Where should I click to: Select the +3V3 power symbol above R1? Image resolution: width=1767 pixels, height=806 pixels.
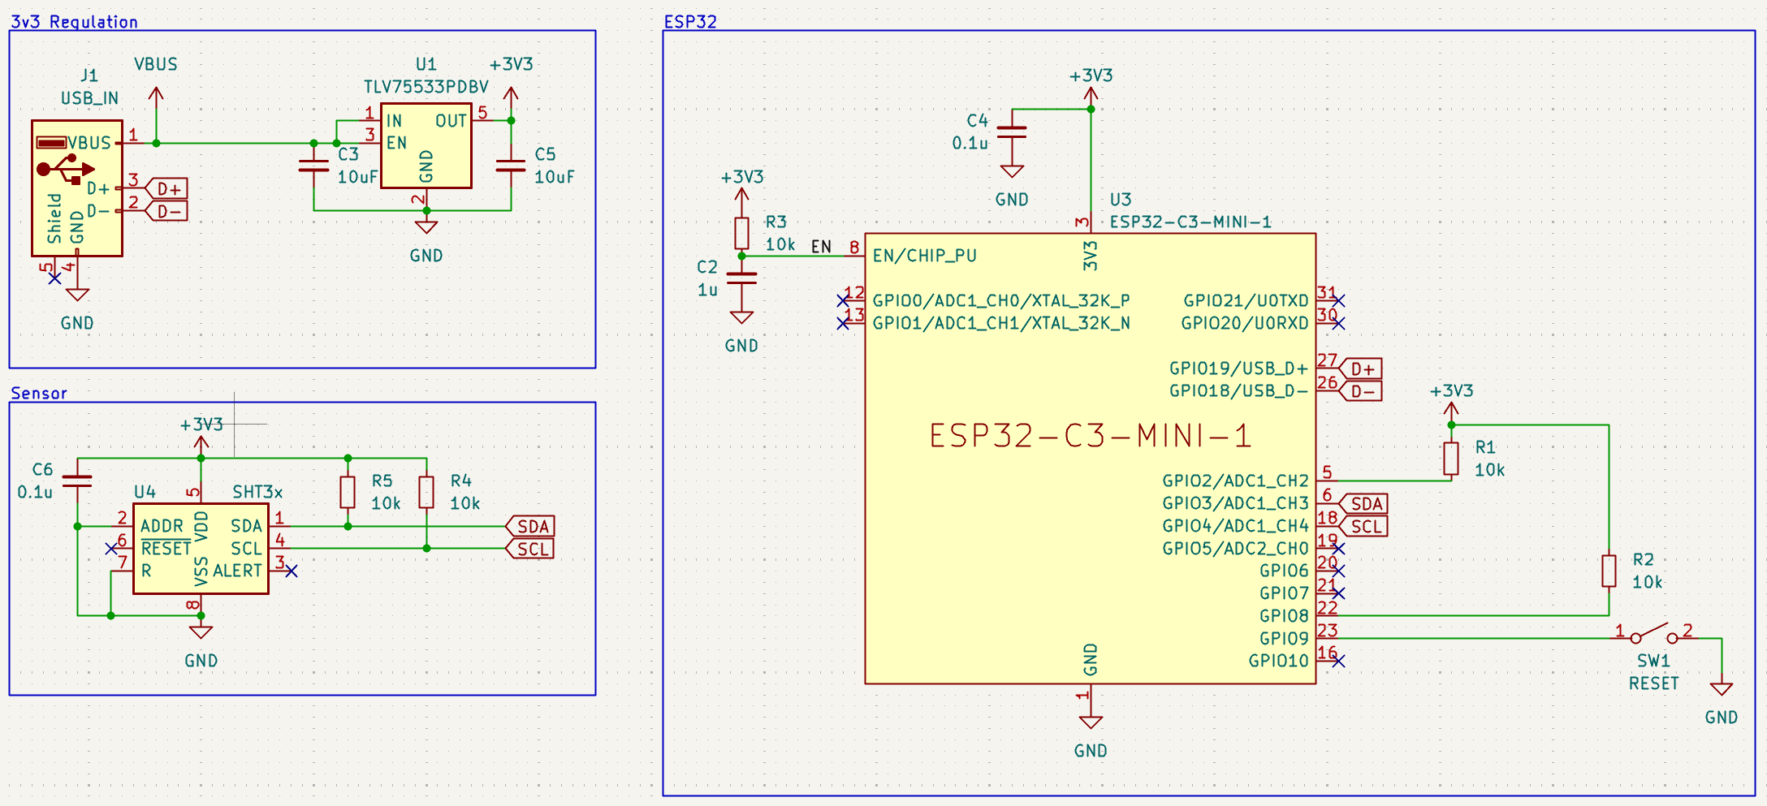click(1451, 410)
